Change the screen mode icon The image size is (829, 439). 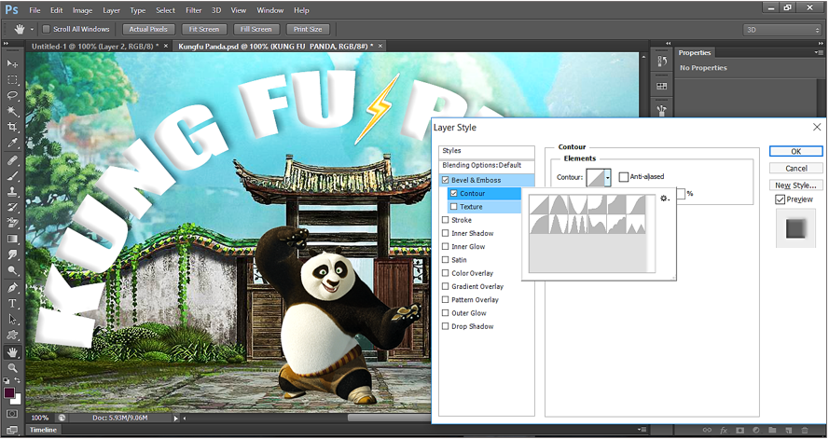tap(12, 430)
